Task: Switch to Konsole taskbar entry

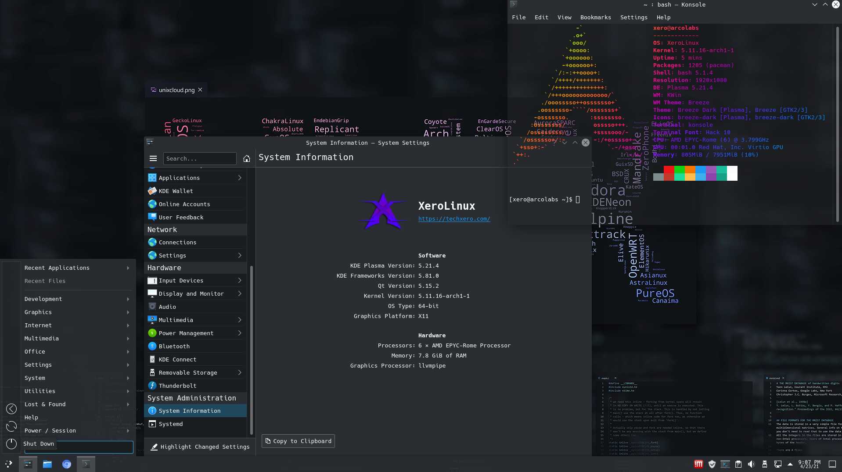Action: tap(86, 464)
